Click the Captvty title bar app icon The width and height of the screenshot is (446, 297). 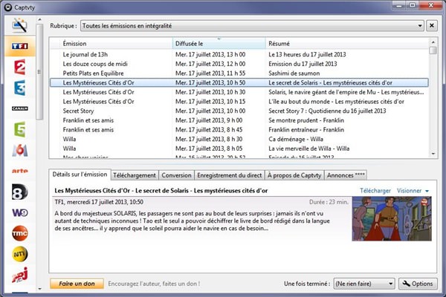8,7
